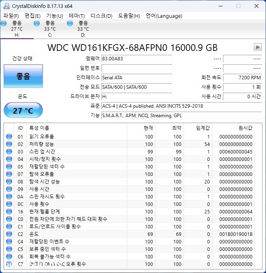
Task: Minimize the CrystalDiskInfo window
Action: (221, 6)
